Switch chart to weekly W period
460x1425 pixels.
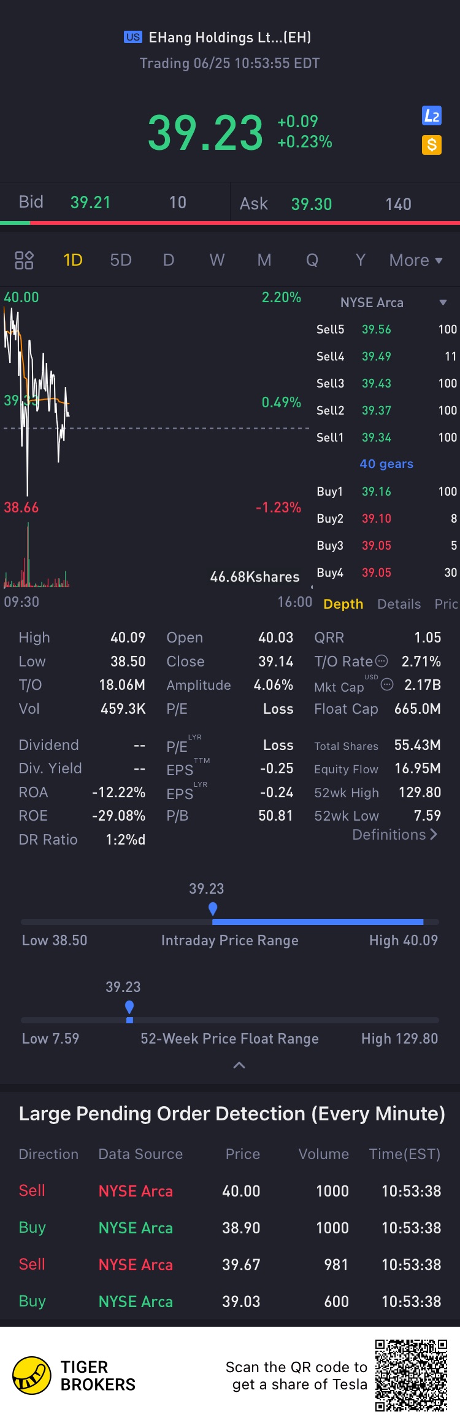coord(217,260)
